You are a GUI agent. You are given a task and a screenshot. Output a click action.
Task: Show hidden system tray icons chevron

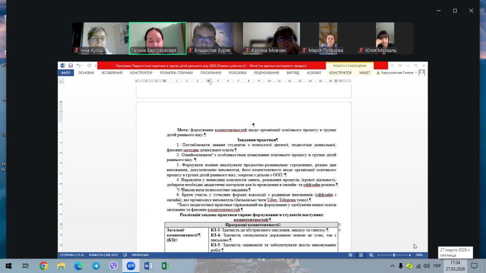pyautogui.click(x=392, y=266)
